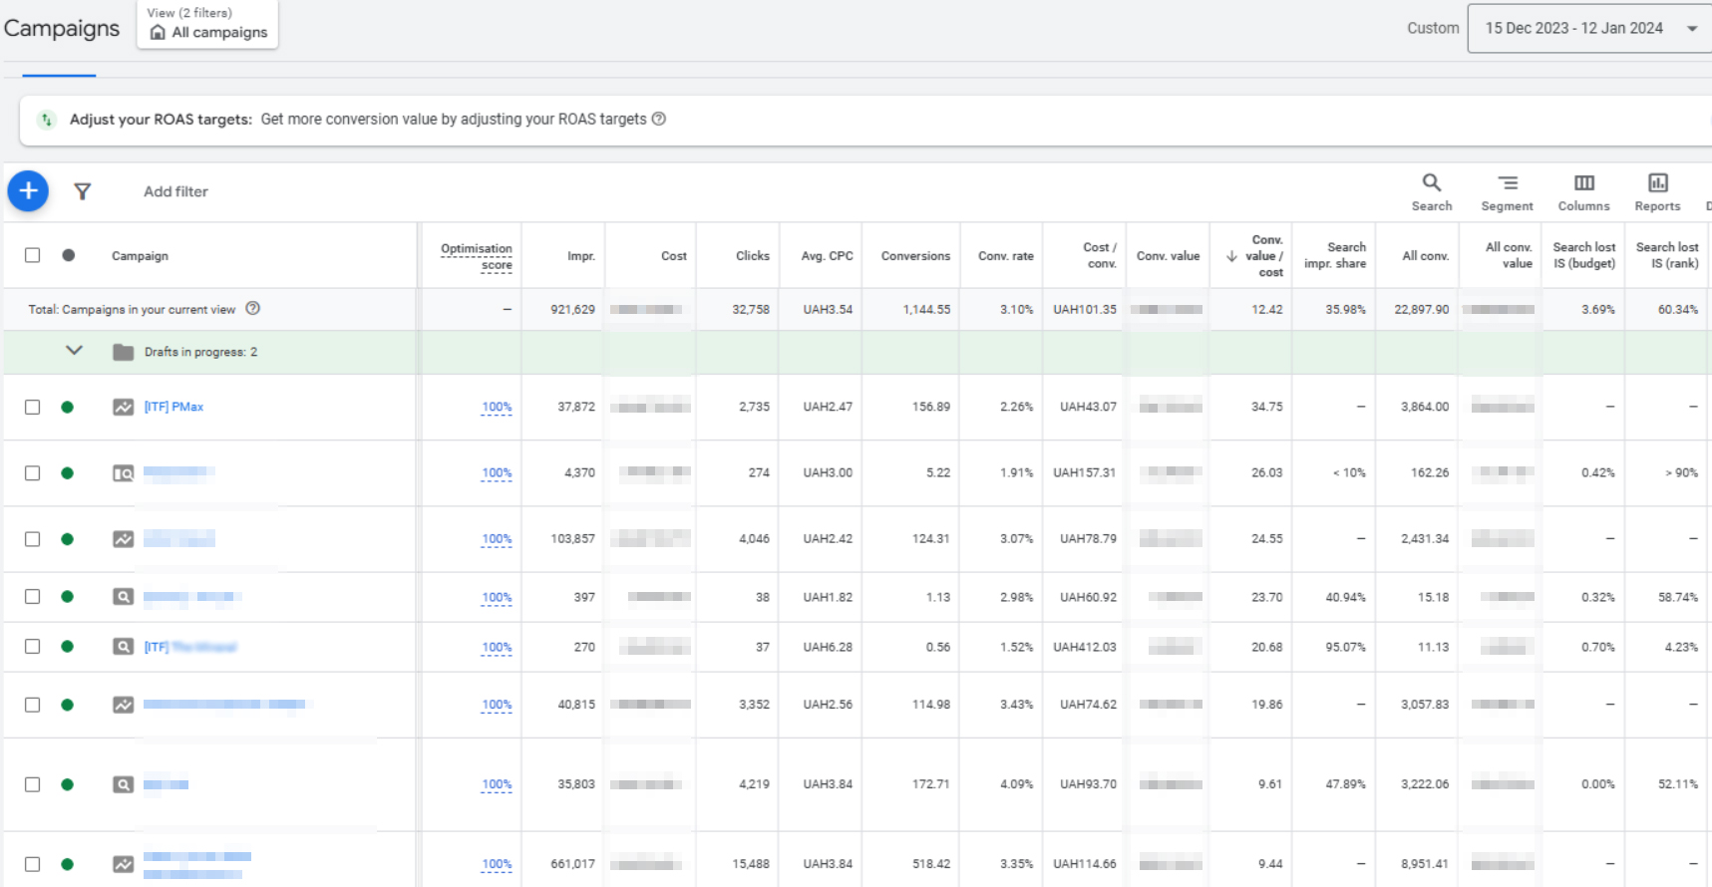Image resolution: width=1712 pixels, height=887 pixels.
Task: Click Adjust your ROAS targets recommendation
Action: tap(160, 120)
